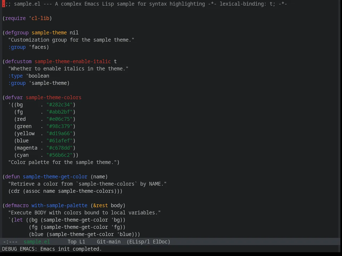Click the color string "#d19a66"
The height and width of the screenshot is (256, 342).
pos(60,133)
